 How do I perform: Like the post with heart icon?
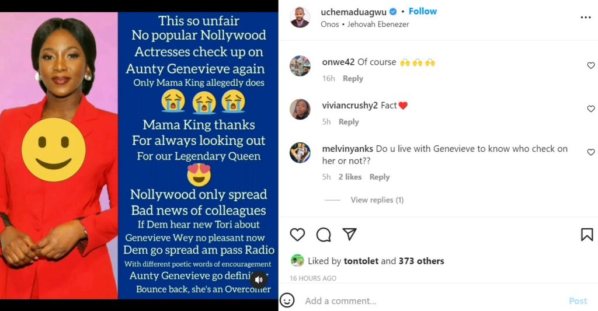pos(297,235)
